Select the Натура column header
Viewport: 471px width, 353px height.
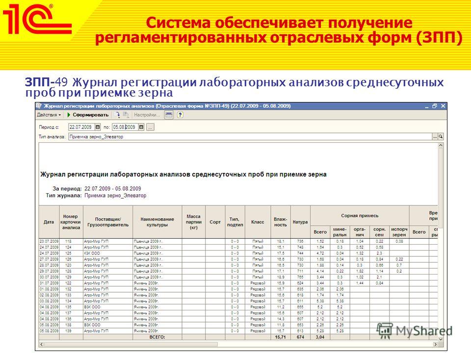coord(300,222)
